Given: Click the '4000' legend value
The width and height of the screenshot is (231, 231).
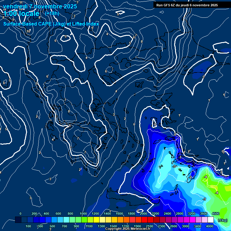Looking at the screenshot, I should [209, 226].
